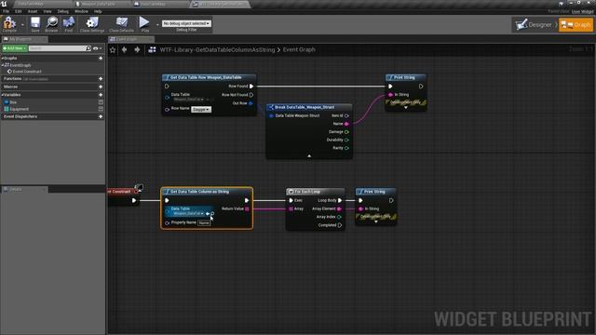Toggle visibility of the Equipment variable
This screenshot has height=335, width=596.
click(101, 109)
